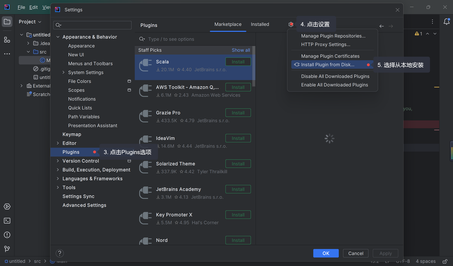Open the Problems tool window icon

click(7, 235)
